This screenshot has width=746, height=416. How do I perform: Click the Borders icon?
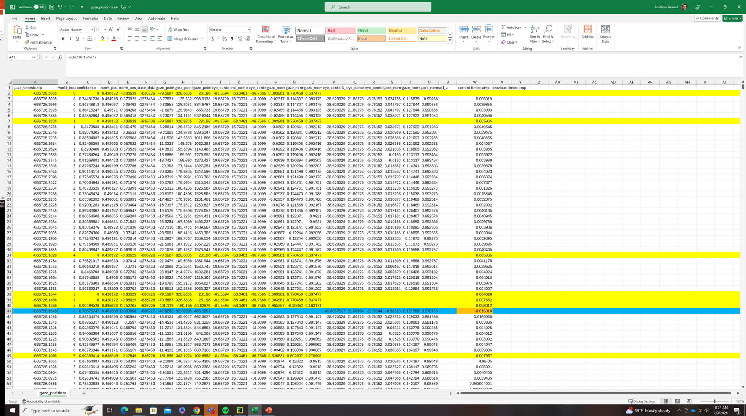click(x=90, y=39)
